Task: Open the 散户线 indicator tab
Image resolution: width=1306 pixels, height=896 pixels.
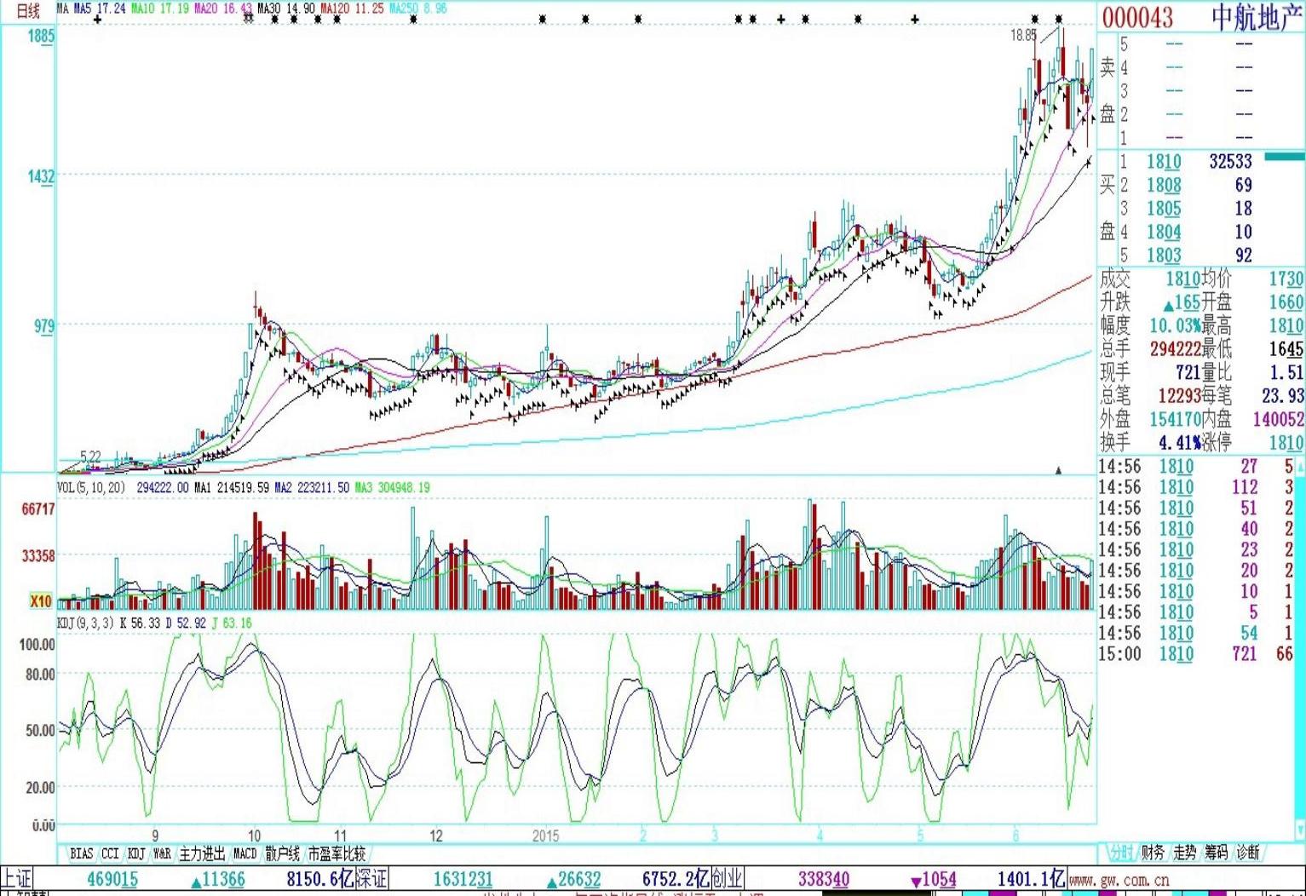Action: coord(282,853)
